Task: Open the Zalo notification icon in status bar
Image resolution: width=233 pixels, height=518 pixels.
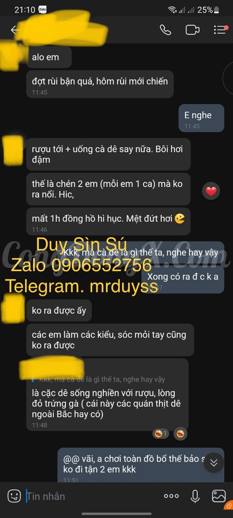Action: coord(42,10)
